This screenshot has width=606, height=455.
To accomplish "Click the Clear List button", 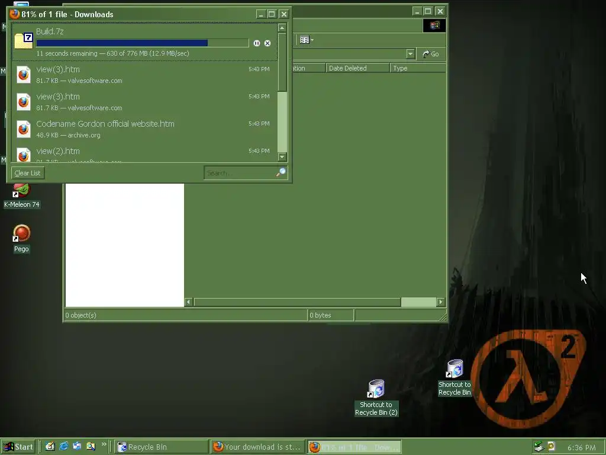I will point(28,173).
